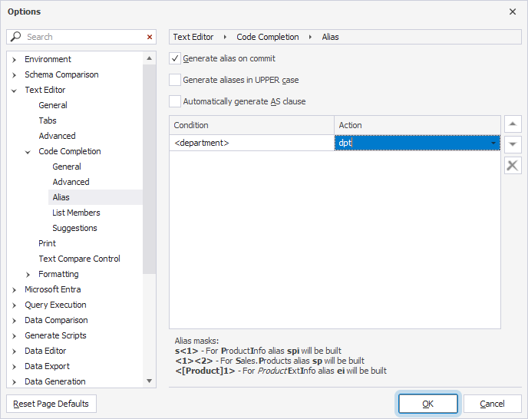Viewport: 528px width, 419px height.
Task: Select Data Export tree item
Action: tap(47, 367)
